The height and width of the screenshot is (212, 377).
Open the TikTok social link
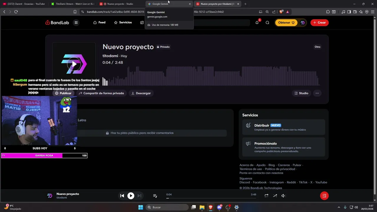303,182
